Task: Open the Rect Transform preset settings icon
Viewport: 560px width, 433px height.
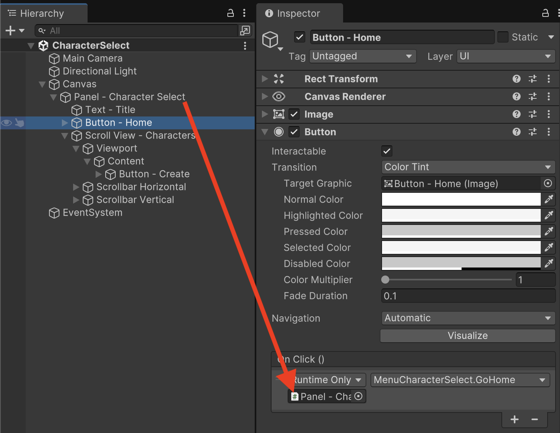Action: pyautogui.click(x=533, y=79)
